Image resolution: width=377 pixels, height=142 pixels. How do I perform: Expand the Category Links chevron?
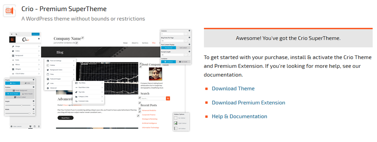coord(102,96)
